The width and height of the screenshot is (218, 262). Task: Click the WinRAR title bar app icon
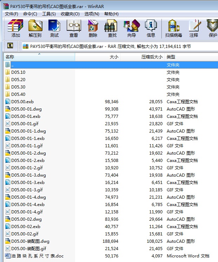pyautogui.click(x=6, y=6)
